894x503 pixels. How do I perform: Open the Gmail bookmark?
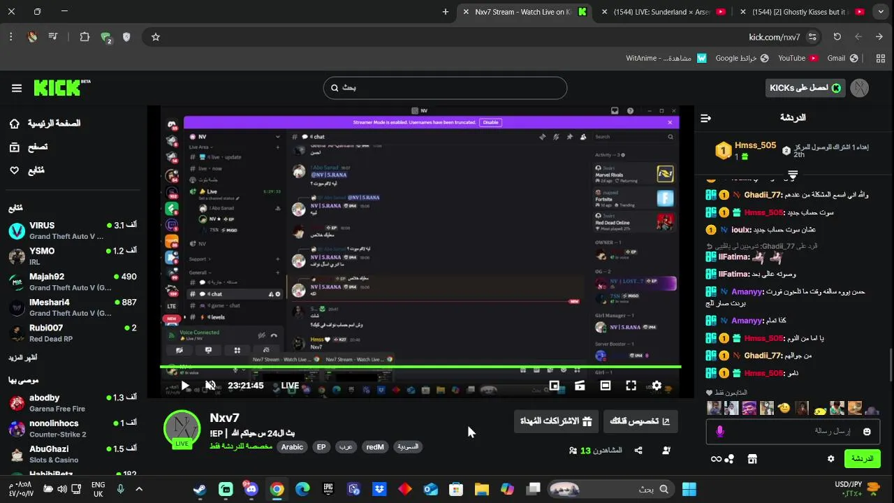[842, 58]
